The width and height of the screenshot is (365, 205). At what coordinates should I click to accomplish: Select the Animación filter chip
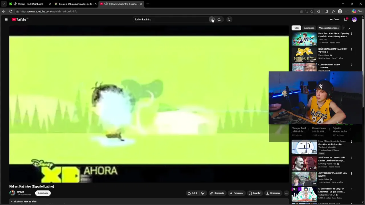(x=309, y=28)
